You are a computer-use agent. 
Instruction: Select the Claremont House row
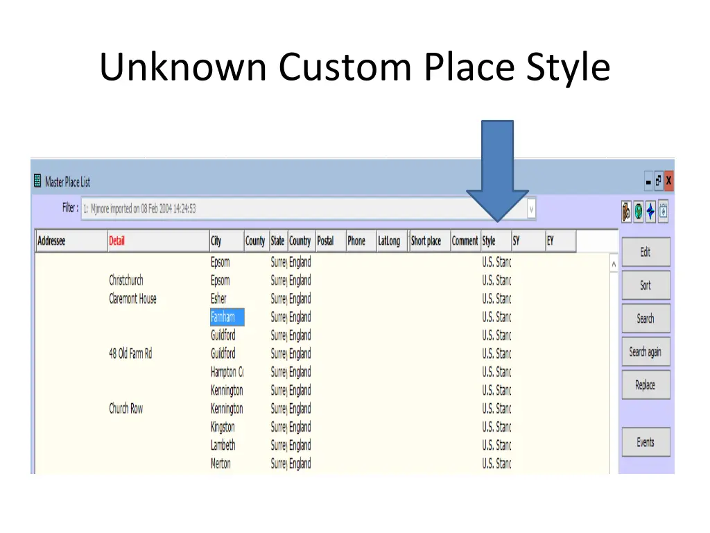click(132, 299)
